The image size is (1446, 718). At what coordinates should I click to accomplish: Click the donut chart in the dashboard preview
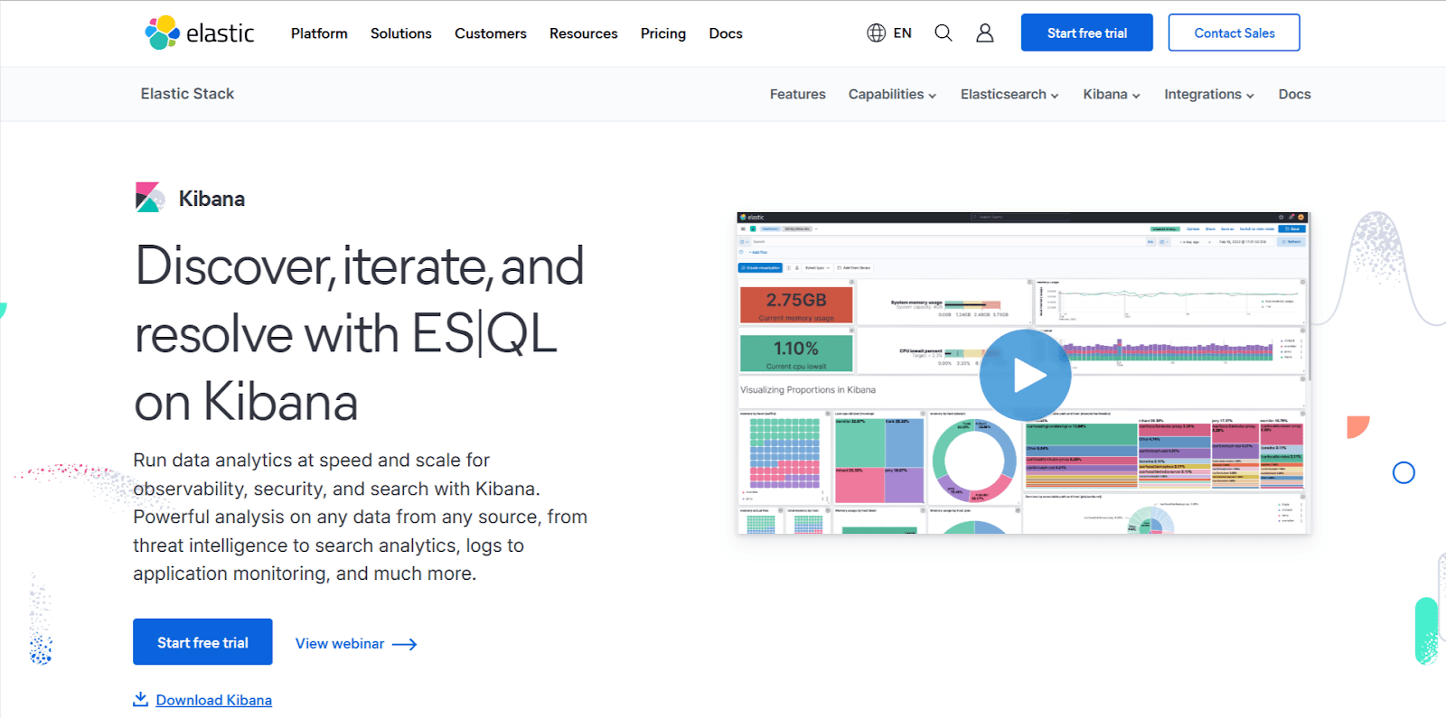pos(974,460)
